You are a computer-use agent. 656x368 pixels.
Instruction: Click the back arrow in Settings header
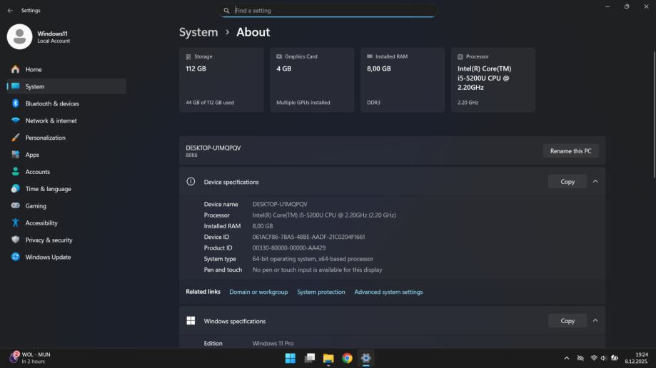(10, 11)
